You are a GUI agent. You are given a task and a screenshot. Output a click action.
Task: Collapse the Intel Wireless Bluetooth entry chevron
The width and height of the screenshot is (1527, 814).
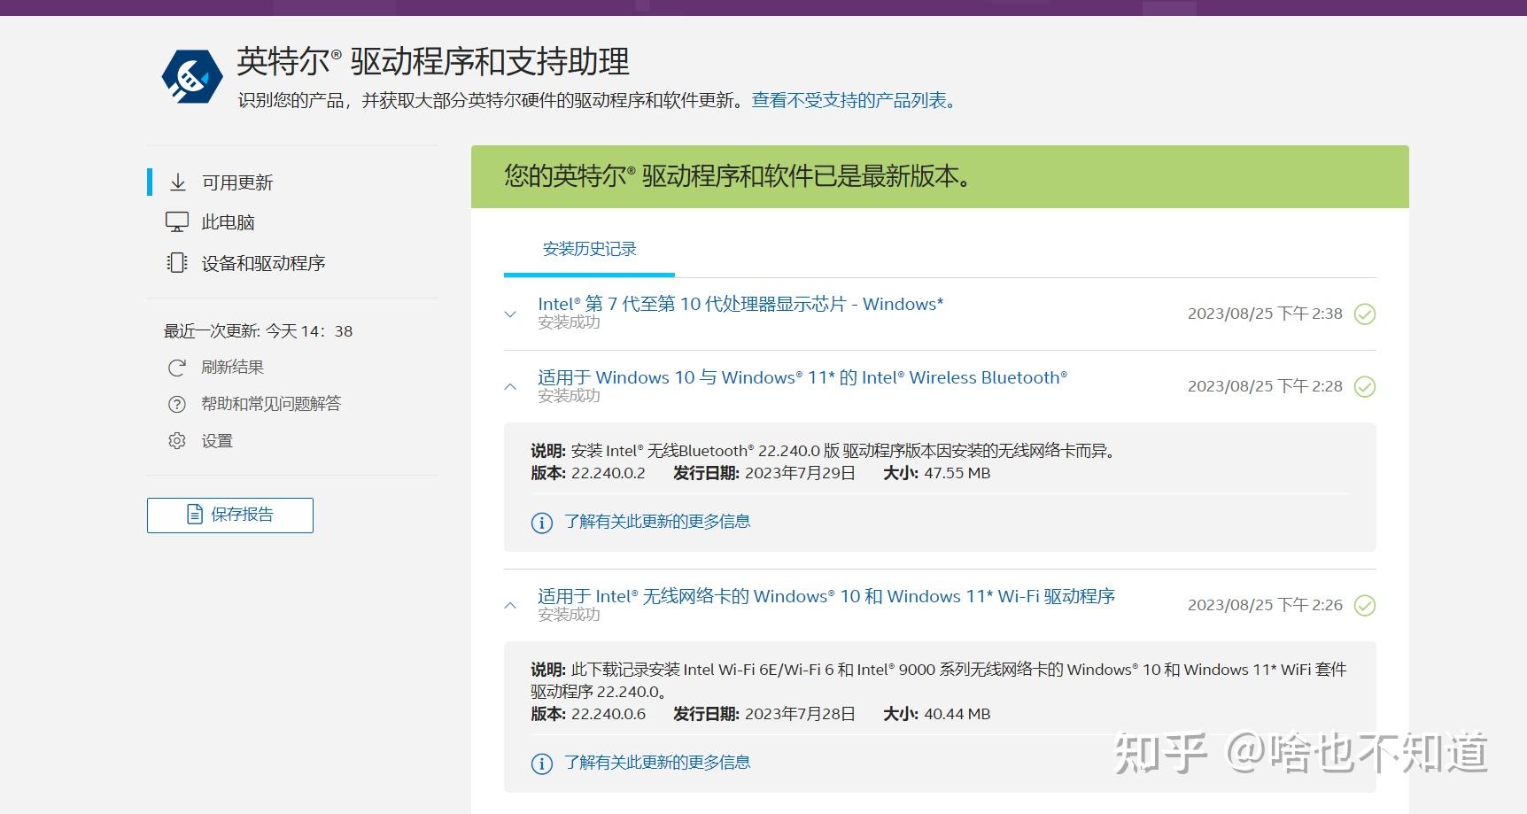(510, 386)
